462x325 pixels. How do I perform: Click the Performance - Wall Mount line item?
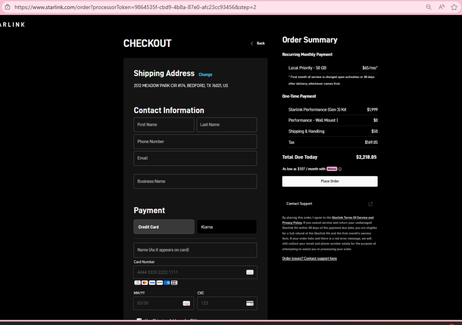pyautogui.click(x=333, y=120)
